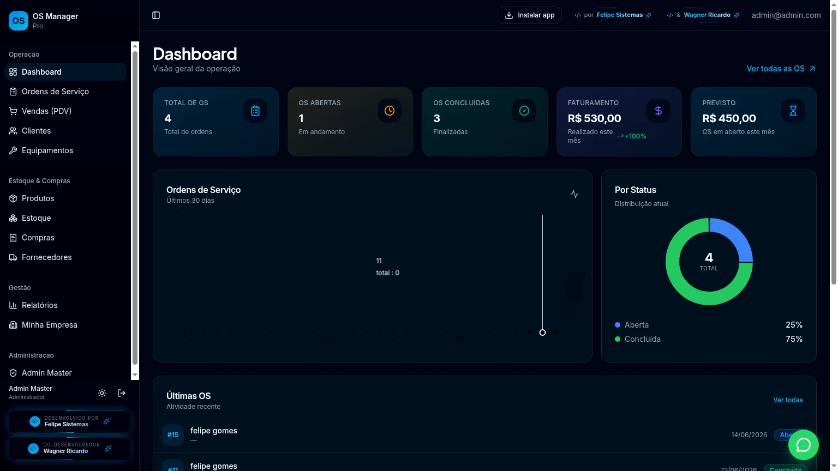The image size is (838, 471).
Task: Click checkmark icon on OS Concluídas card
Action: pos(524,111)
